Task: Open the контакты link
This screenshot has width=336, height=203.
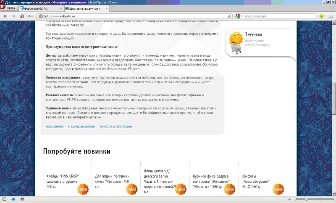Action: point(54,126)
